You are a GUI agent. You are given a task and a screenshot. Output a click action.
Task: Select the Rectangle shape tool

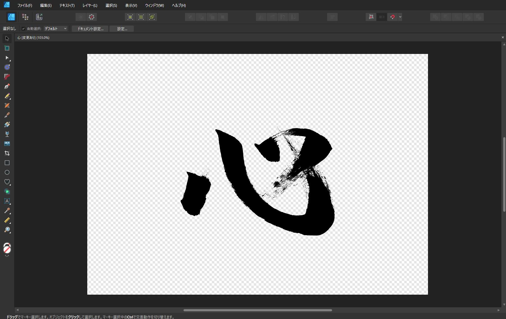click(7, 163)
